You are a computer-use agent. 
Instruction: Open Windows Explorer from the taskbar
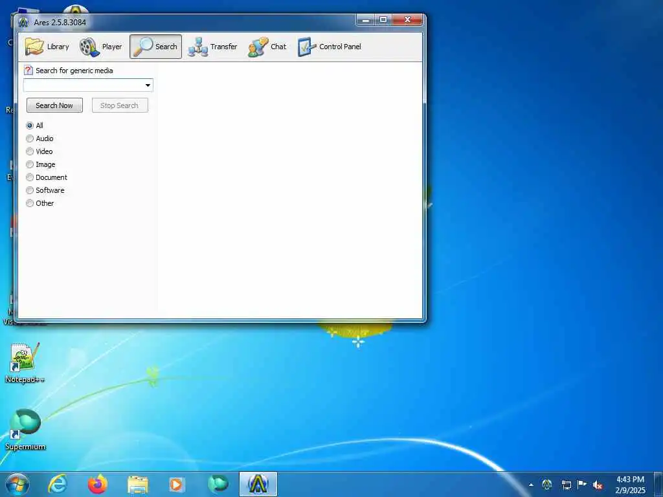pyautogui.click(x=138, y=485)
